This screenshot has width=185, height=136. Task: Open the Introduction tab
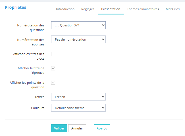click(x=65, y=9)
